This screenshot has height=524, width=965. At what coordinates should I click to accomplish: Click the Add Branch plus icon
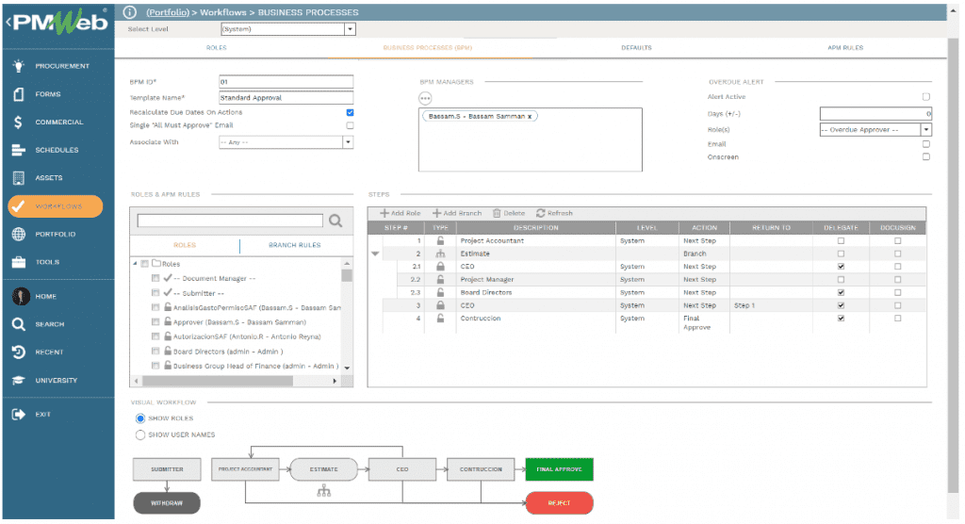tap(437, 213)
